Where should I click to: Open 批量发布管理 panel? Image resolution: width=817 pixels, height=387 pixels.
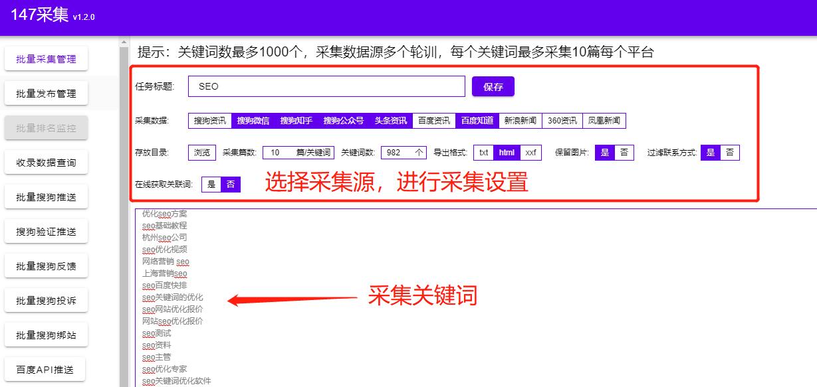pos(45,93)
